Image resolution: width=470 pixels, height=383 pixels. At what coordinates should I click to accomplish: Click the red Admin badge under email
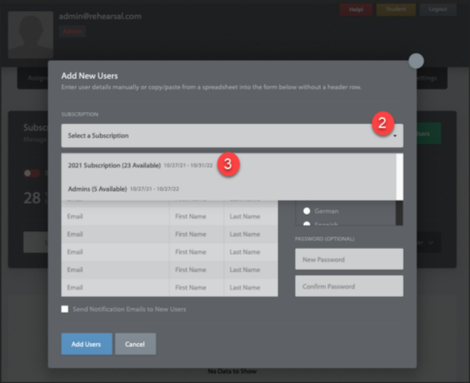tap(72, 31)
